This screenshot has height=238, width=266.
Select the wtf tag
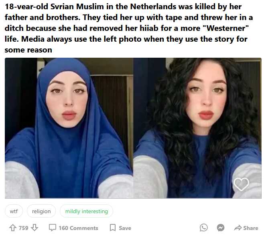coord(14,211)
